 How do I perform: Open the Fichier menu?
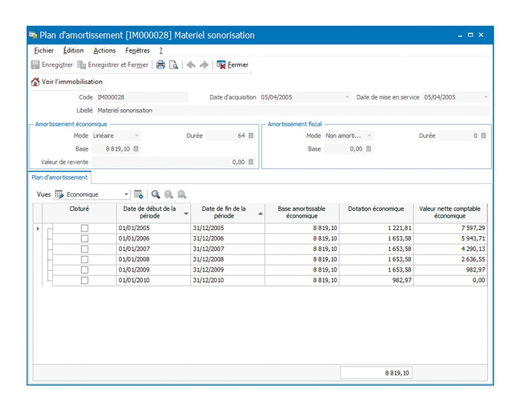pos(44,50)
